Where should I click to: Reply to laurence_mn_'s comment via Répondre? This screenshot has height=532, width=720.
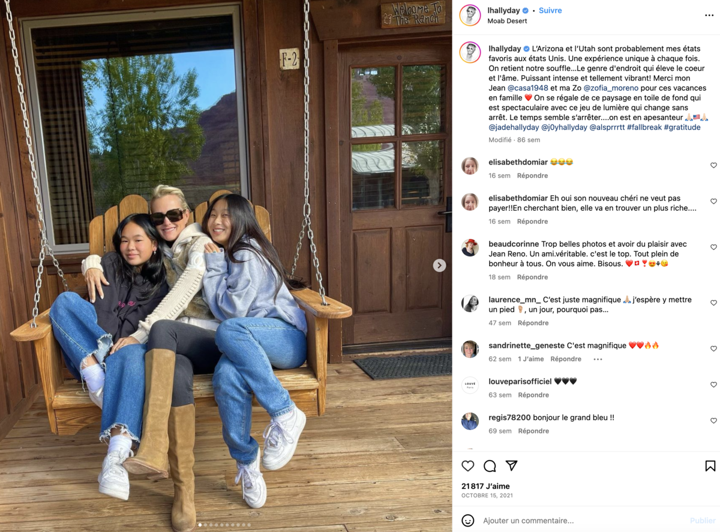click(533, 323)
